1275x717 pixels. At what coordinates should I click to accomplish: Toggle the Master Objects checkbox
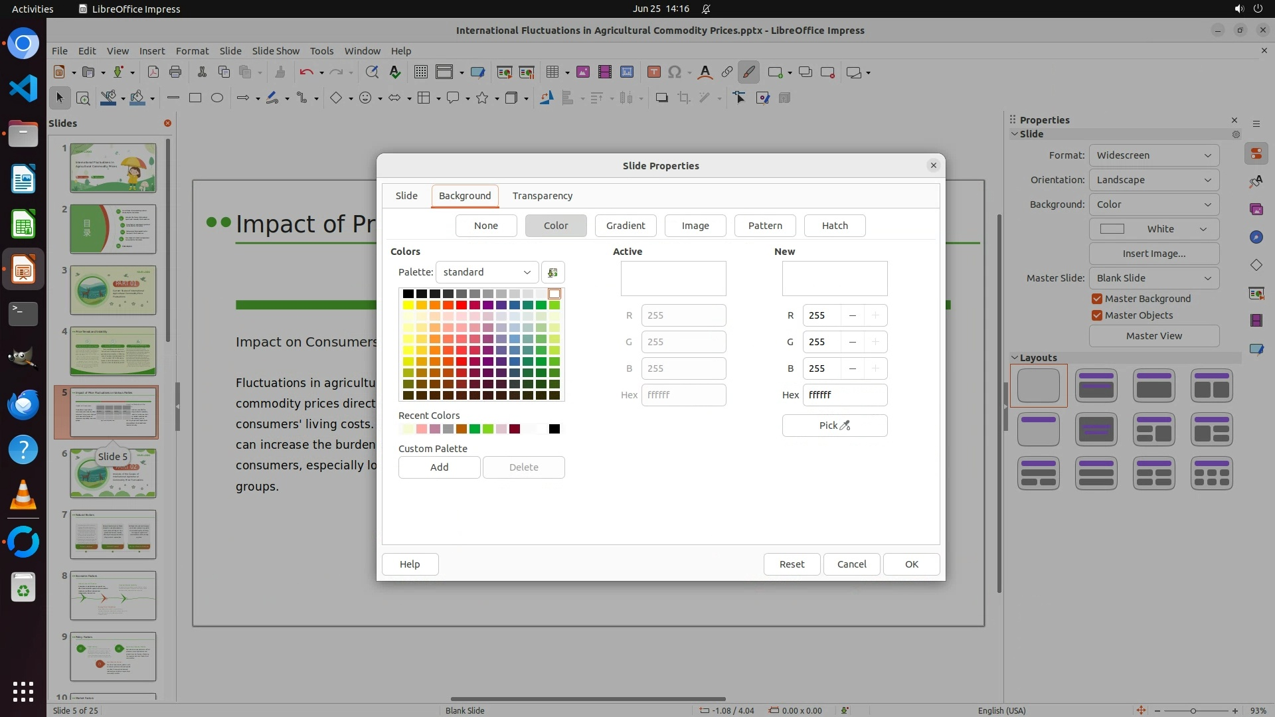tap(1097, 315)
